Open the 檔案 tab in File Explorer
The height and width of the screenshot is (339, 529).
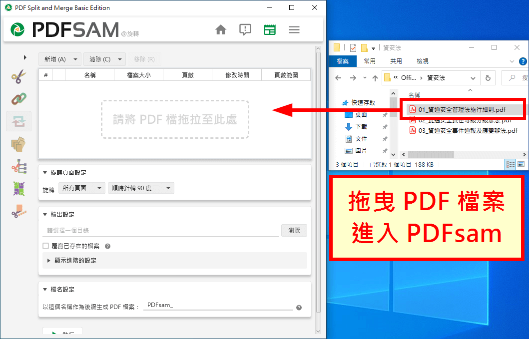(343, 61)
